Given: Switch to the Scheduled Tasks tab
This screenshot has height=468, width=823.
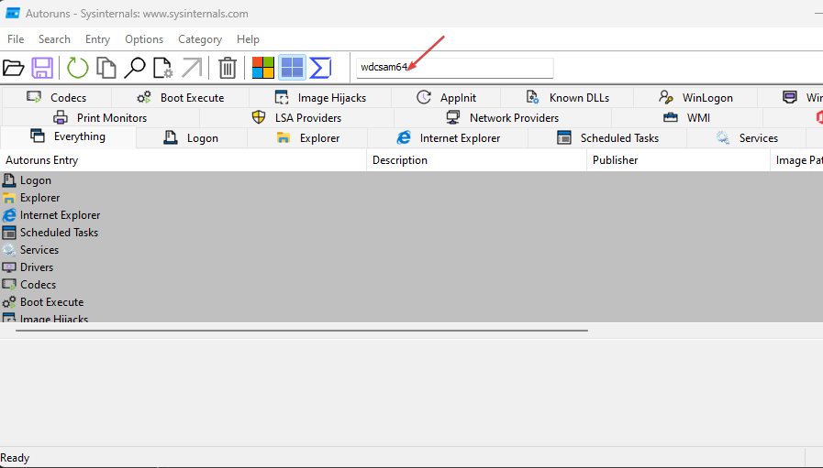Looking at the screenshot, I should pyautogui.click(x=607, y=137).
